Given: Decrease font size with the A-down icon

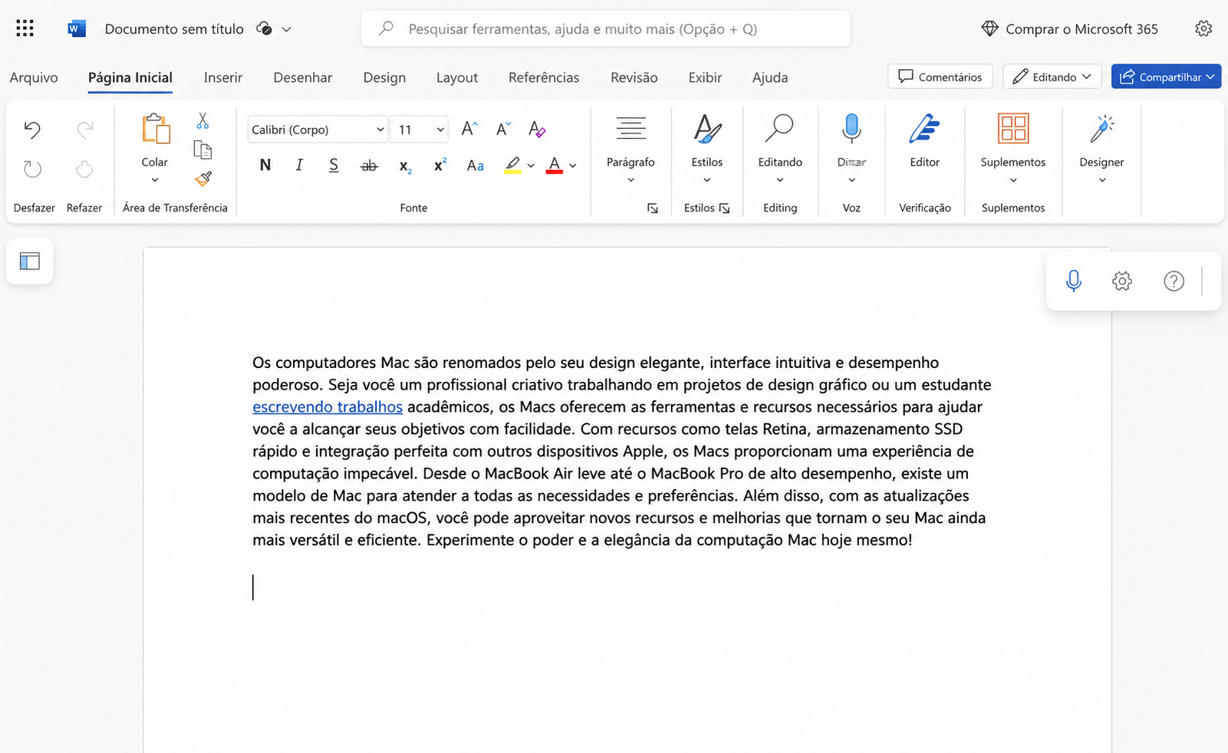Looking at the screenshot, I should tap(502, 129).
